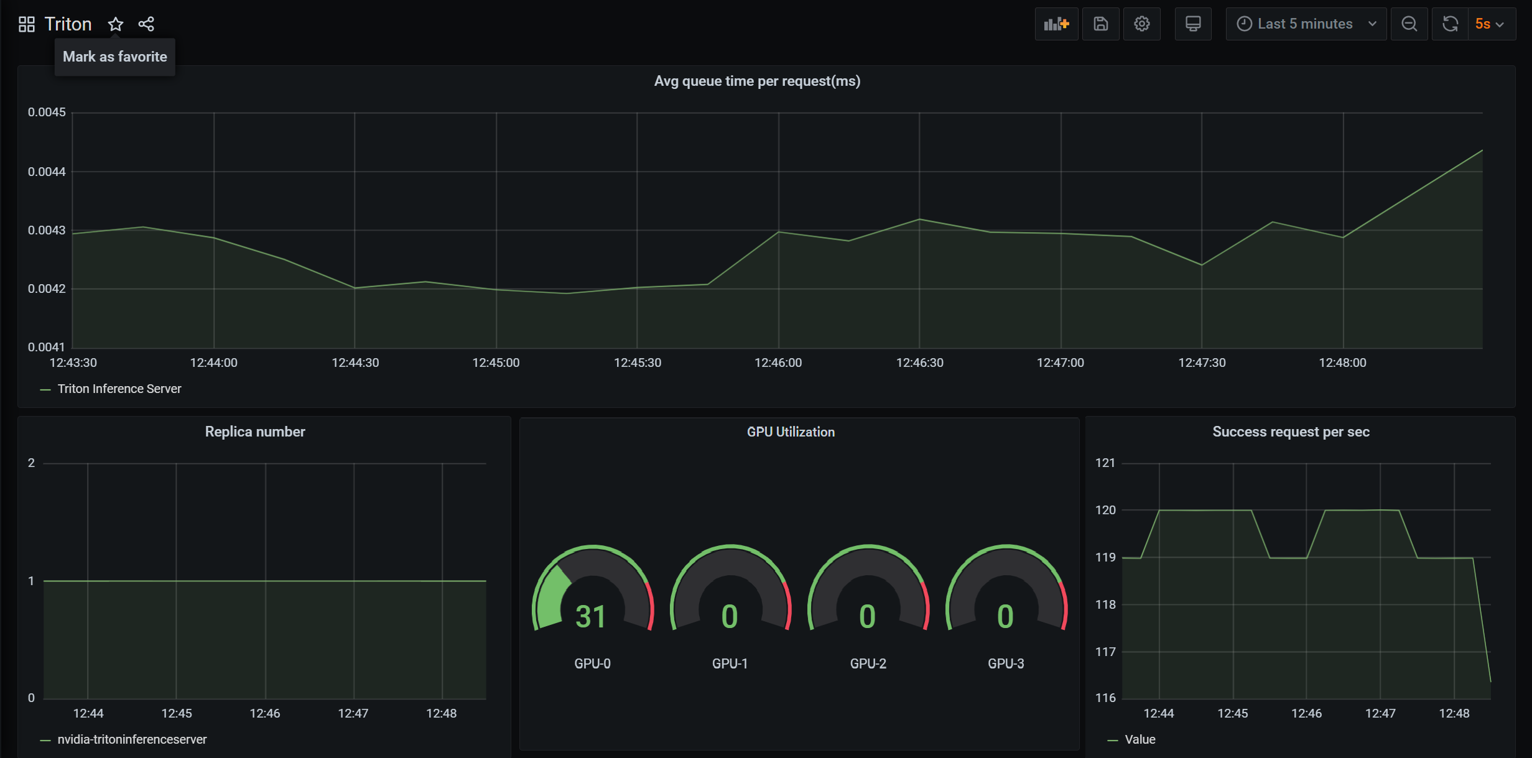Toggle the nvidia-tritoninferenceserver legend series
This screenshot has height=758, width=1532.
[x=132, y=739]
